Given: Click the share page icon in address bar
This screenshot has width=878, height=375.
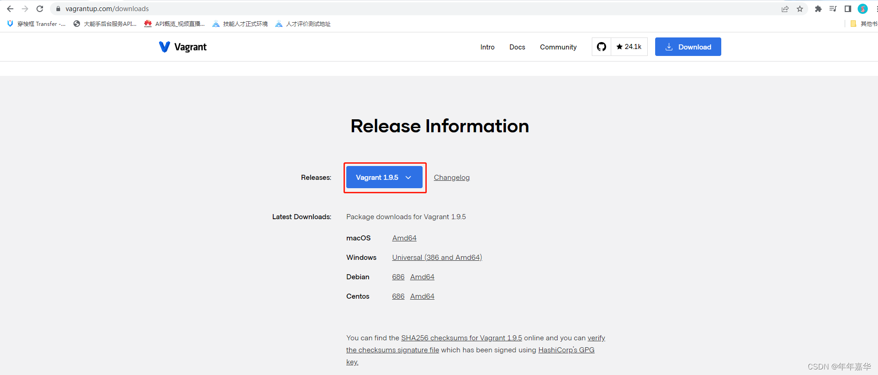Looking at the screenshot, I should point(785,9).
